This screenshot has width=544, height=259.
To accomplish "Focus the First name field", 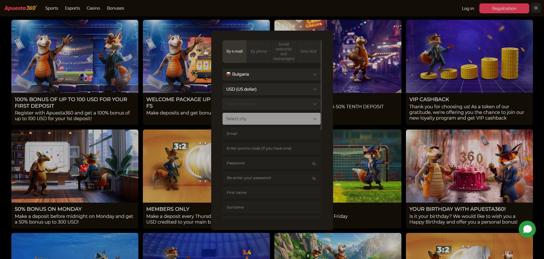I will [x=272, y=192].
